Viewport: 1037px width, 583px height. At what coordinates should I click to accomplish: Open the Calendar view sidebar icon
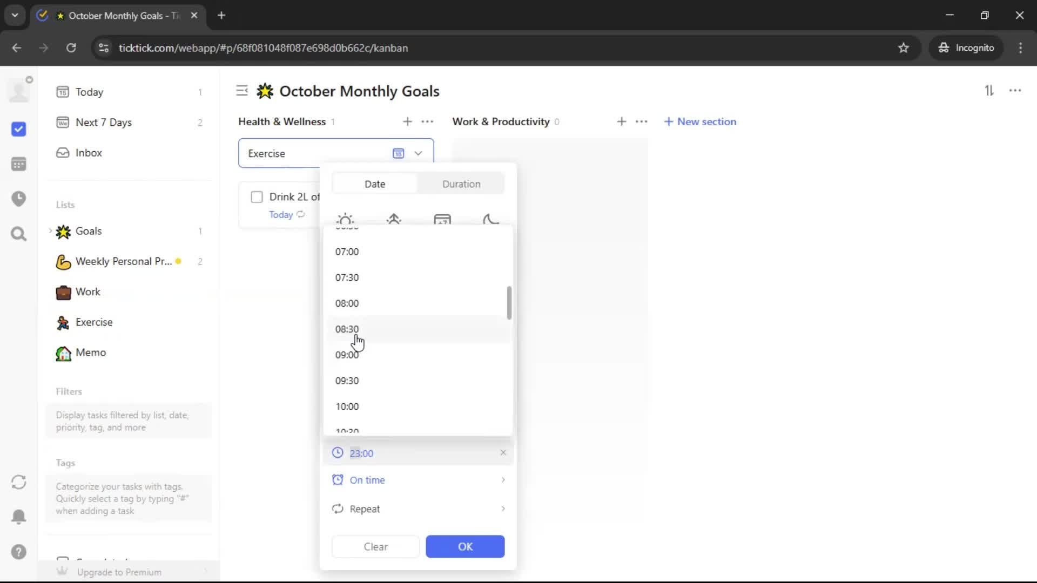[x=18, y=164]
